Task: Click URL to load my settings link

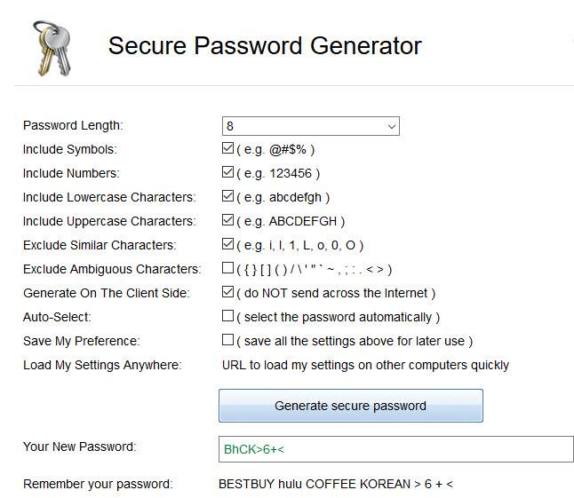Action: click(365, 365)
